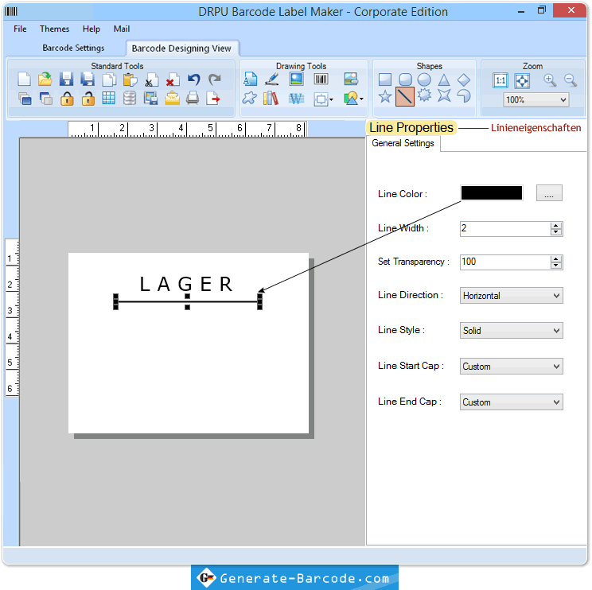Viewport: 592px width, 590px height.
Task: Select the Ellipse shape
Action: (x=424, y=80)
